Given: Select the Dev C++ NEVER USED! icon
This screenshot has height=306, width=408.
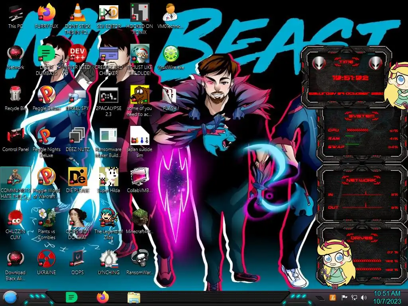Looking at the screenshot, I should coord(78,58).
